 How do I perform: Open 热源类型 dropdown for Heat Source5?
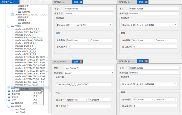(x=89, y=13)
